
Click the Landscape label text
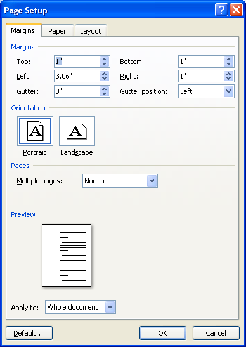tap(77, 152)
